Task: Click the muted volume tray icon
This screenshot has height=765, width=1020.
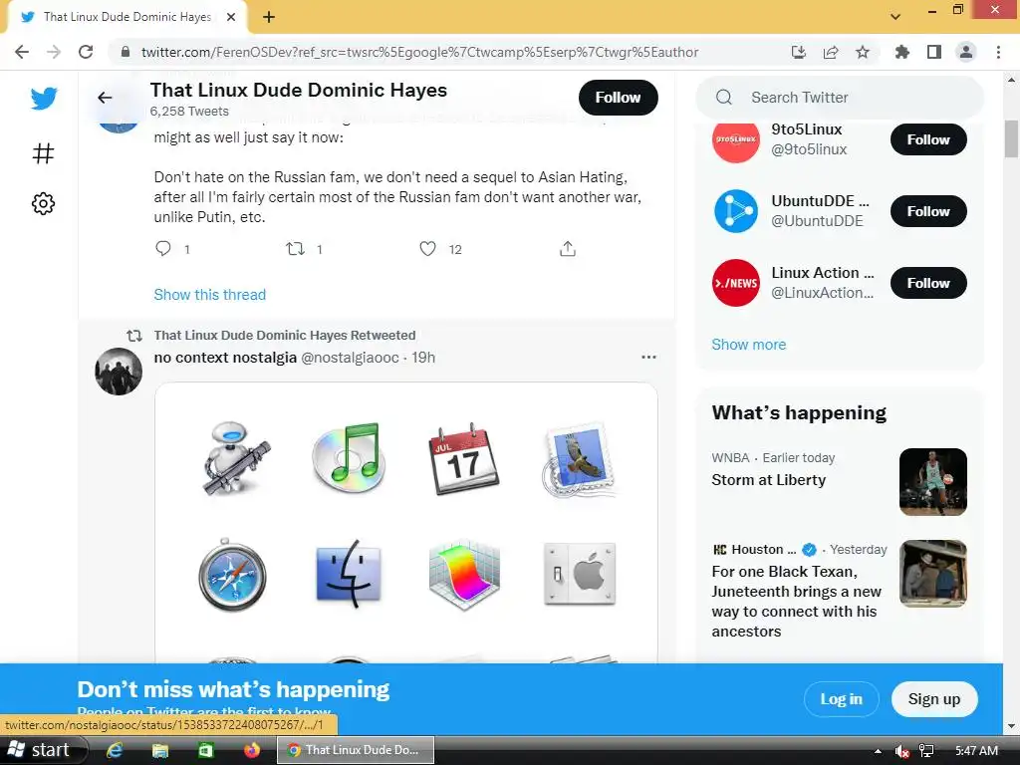Action: coord(901,751)
